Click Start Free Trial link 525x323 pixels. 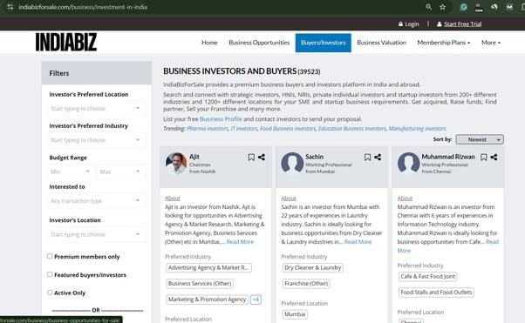point(463,24)
